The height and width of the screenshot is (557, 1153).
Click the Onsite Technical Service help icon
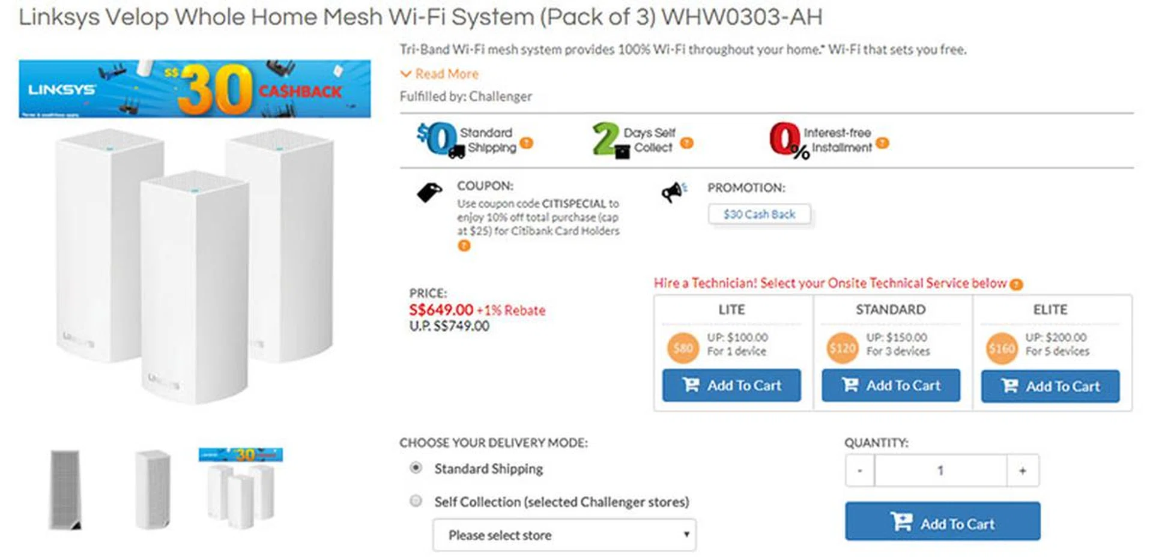click(x=1016, y=285)
